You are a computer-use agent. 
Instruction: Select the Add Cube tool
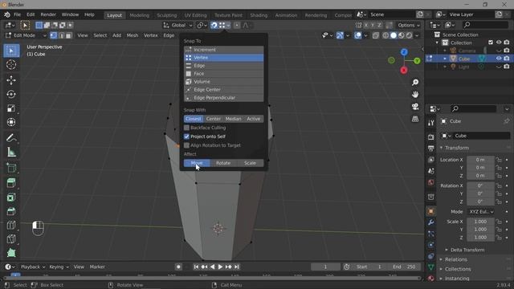11,168
